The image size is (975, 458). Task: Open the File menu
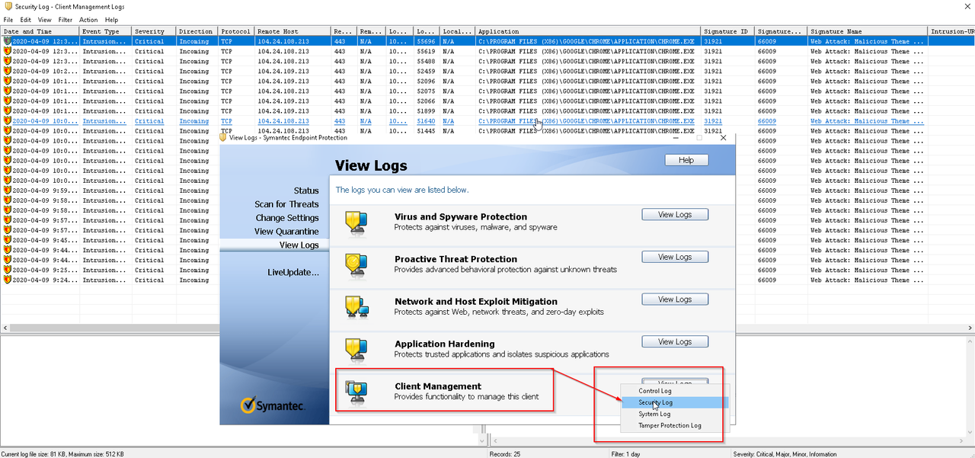[x=8, y=20]
